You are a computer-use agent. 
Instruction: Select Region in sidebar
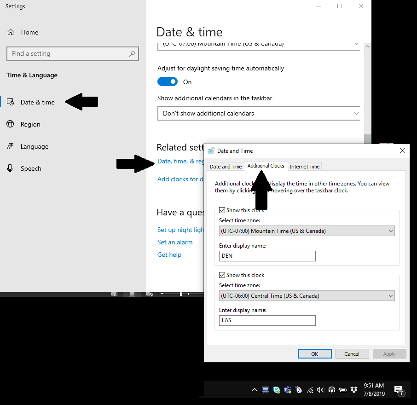(30, 124)
